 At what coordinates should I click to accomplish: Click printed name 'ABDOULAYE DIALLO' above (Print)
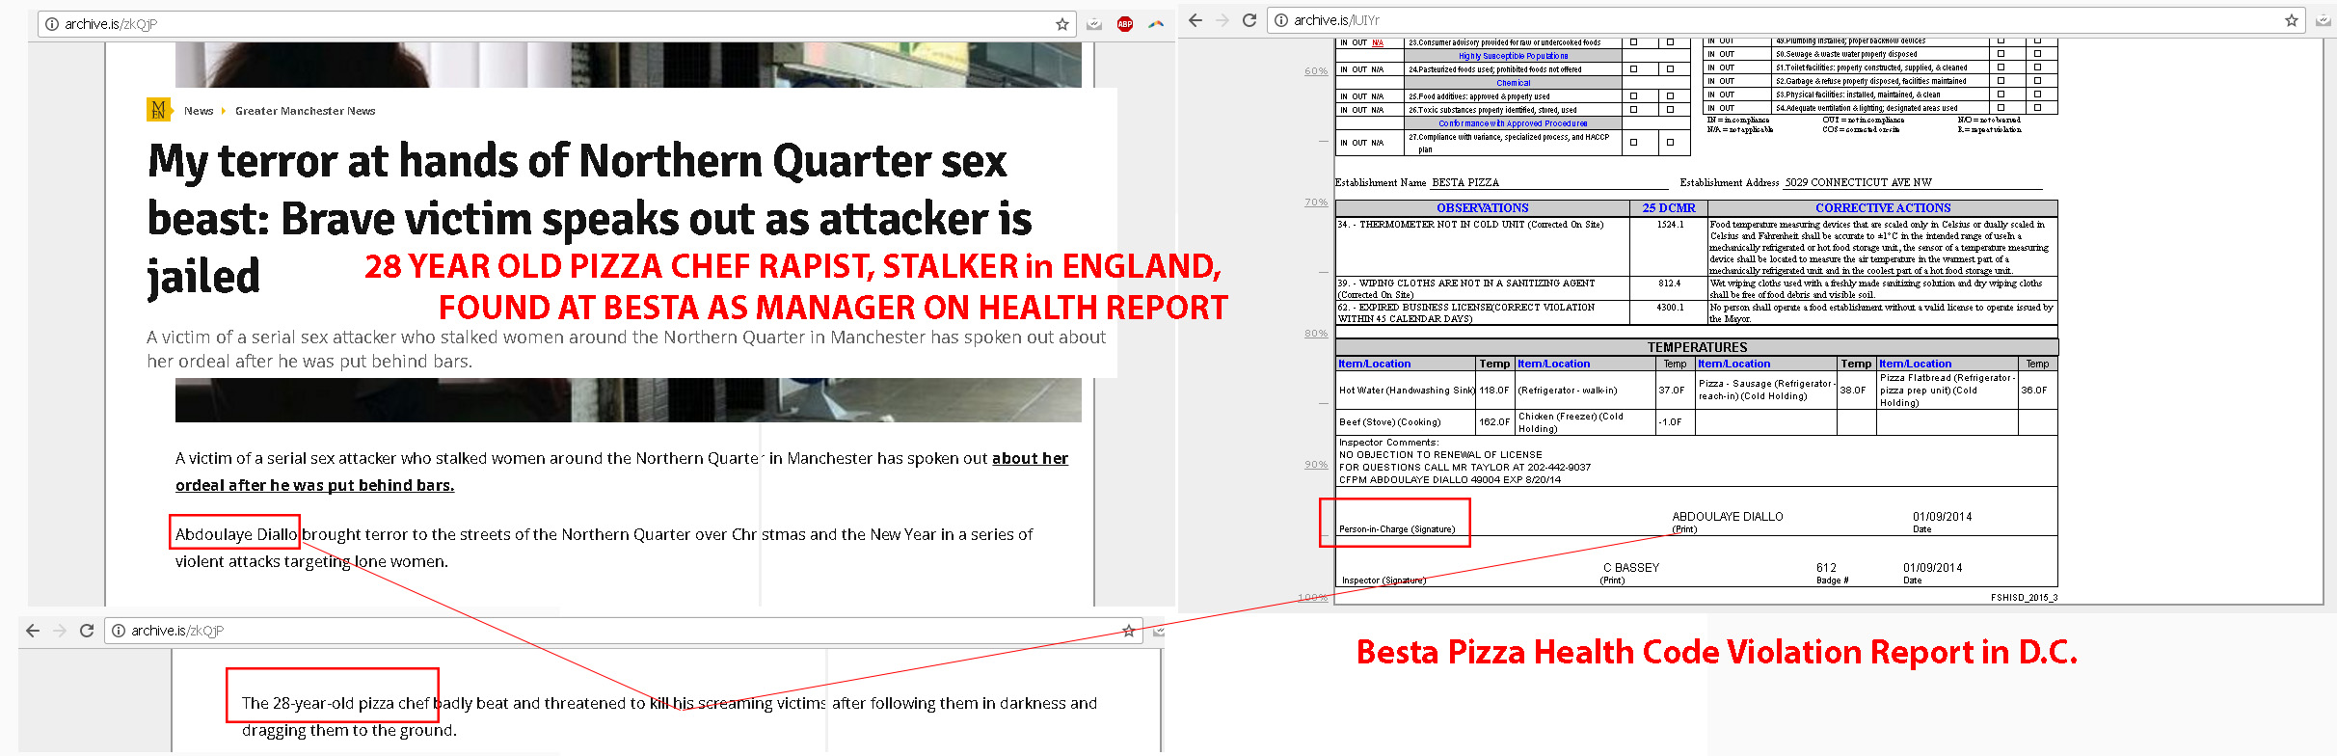pos(1728,517)
